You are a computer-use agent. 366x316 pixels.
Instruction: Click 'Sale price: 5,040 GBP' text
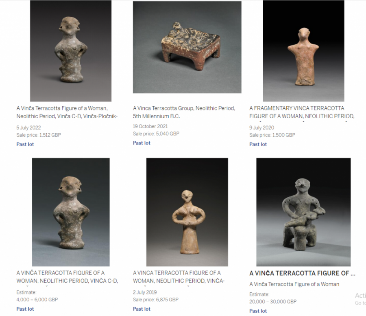156,134
